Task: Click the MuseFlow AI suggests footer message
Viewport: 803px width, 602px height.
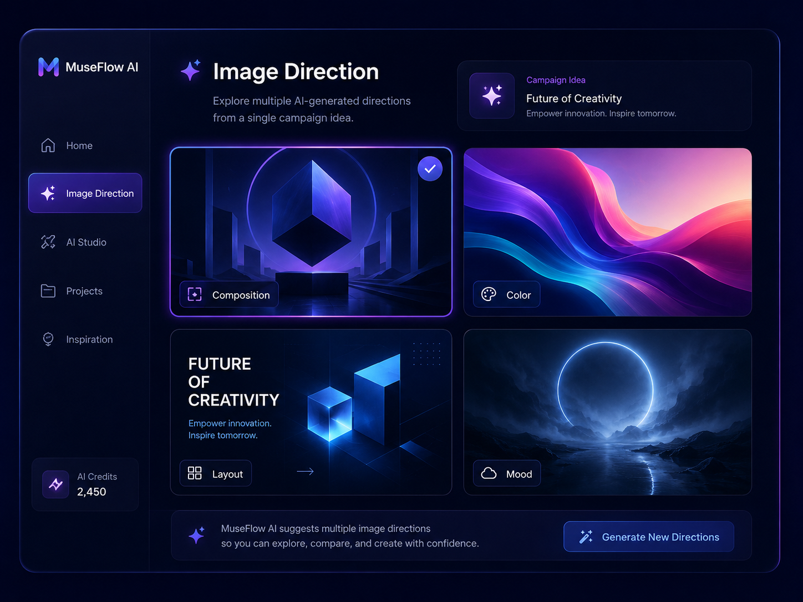Action: coord(350,536)
